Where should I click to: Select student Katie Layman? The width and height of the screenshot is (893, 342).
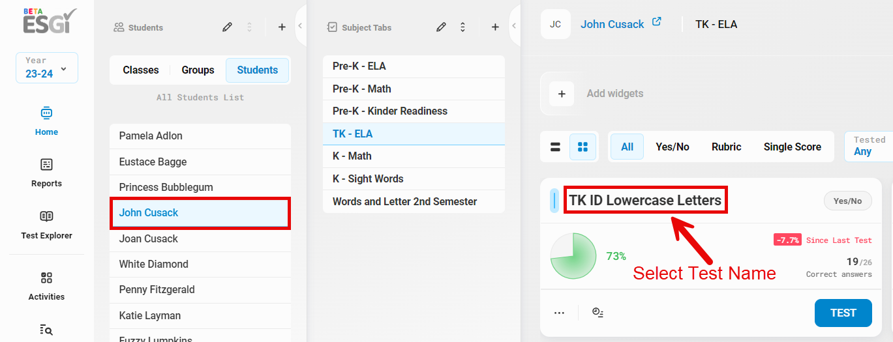(200, 315)
